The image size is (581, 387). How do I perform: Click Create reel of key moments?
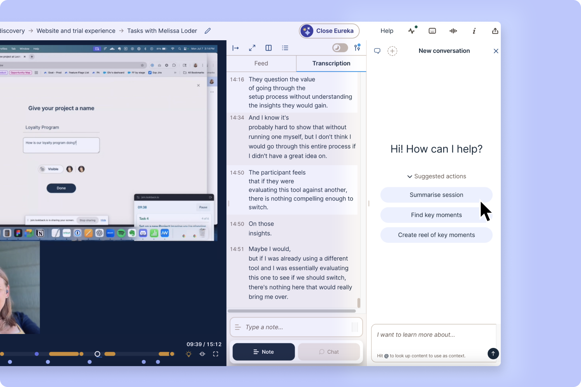[436, 235]
